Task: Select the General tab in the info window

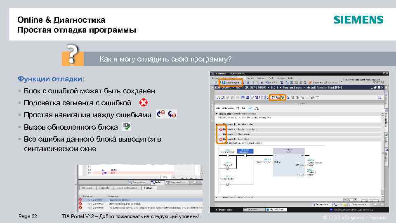Action: coord(87,187)
